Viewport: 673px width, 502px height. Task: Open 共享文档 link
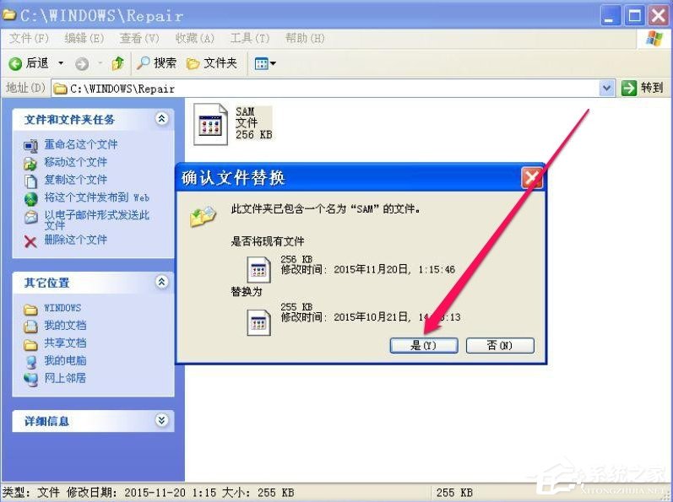[x=65, y=343]
